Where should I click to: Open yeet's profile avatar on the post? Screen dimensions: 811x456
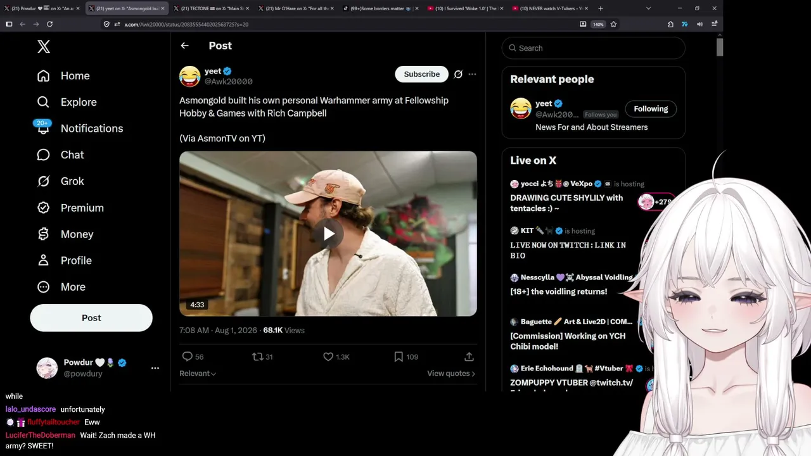point(189,77)
